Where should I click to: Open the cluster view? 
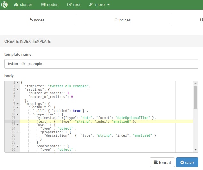(x=23, y=5)
